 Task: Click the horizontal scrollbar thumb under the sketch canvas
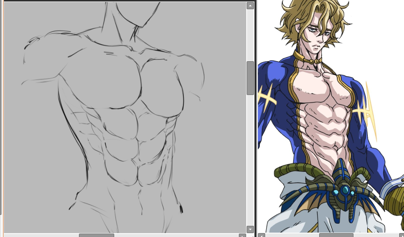pos(97,235)
